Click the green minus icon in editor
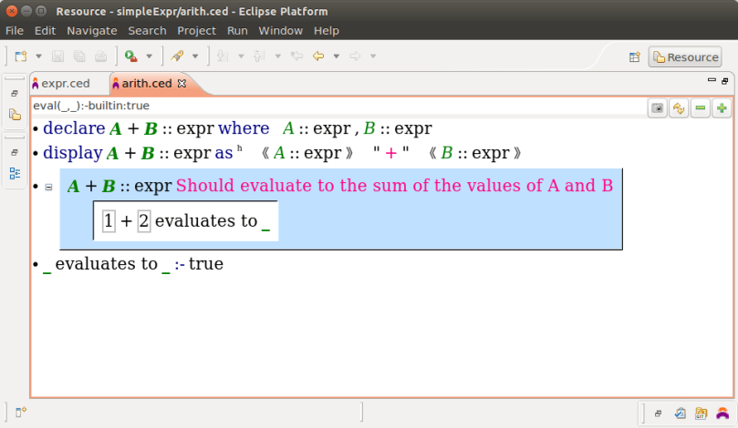Image resolution: width=738 pixels, height=428 pixels. pyautogui.click(x=701, y=108)
